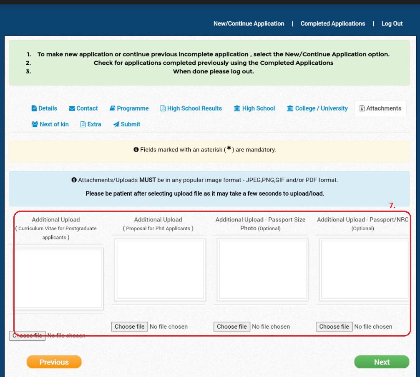Open New/Continue Application link
Image resolution: width=420 pixels, height=377 pixels.
pos(249,24)
